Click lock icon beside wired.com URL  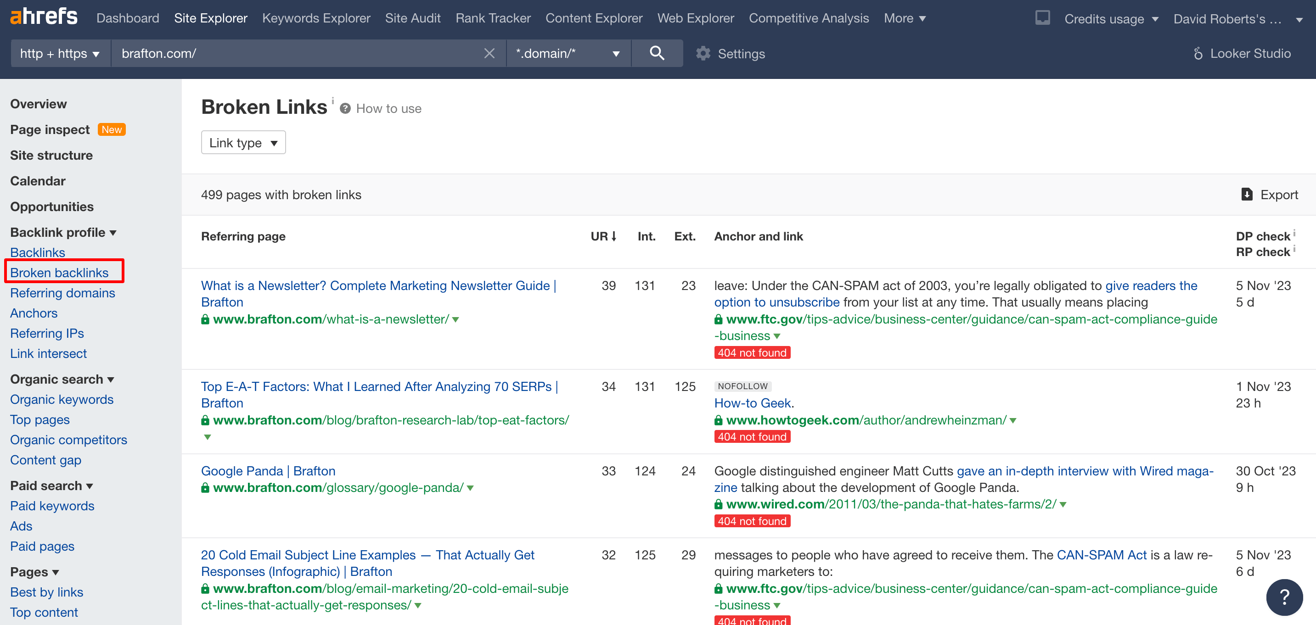point(718,504)
